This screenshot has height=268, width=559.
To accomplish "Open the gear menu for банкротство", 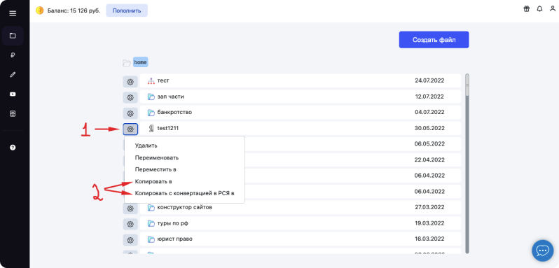I will [x=130, y=113].
